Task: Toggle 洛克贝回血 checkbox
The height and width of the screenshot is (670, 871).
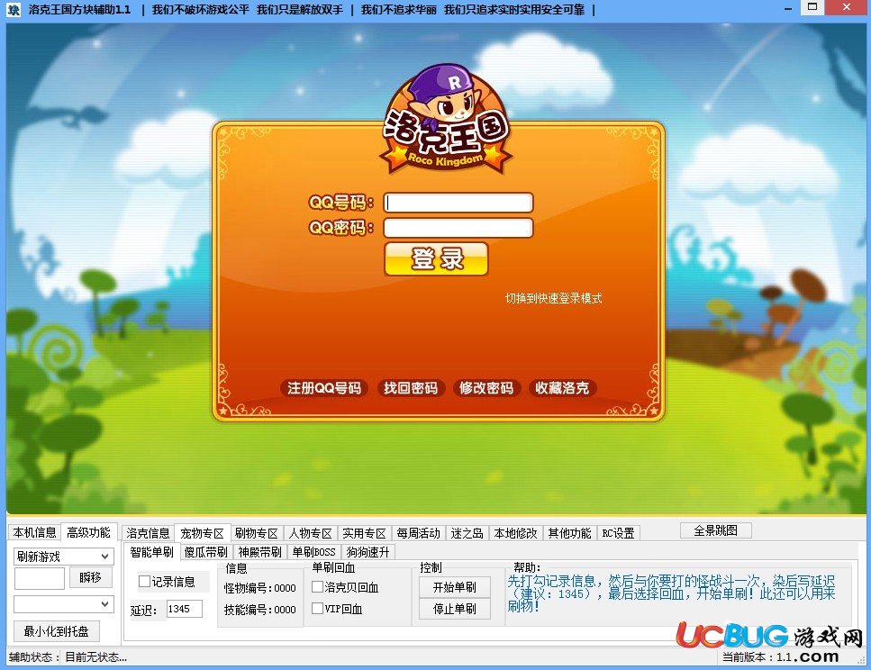Action: (x=317, y=586)
